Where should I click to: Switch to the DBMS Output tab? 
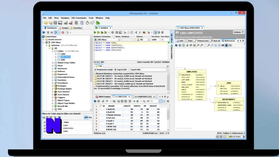[103, 97]
